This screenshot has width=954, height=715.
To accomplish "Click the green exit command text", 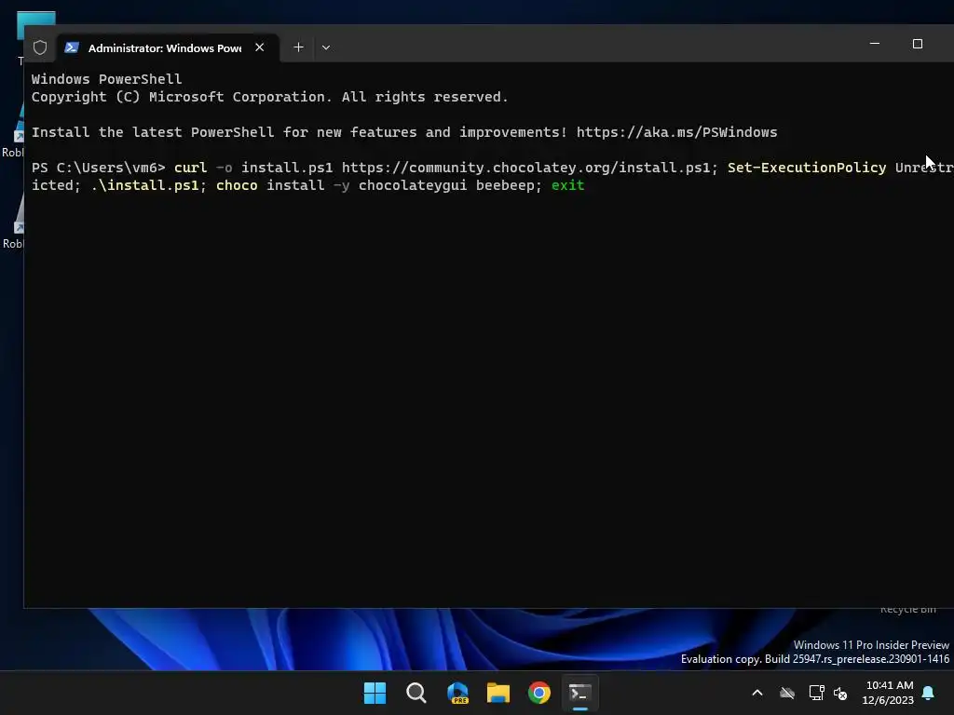I will coord(567,185).
